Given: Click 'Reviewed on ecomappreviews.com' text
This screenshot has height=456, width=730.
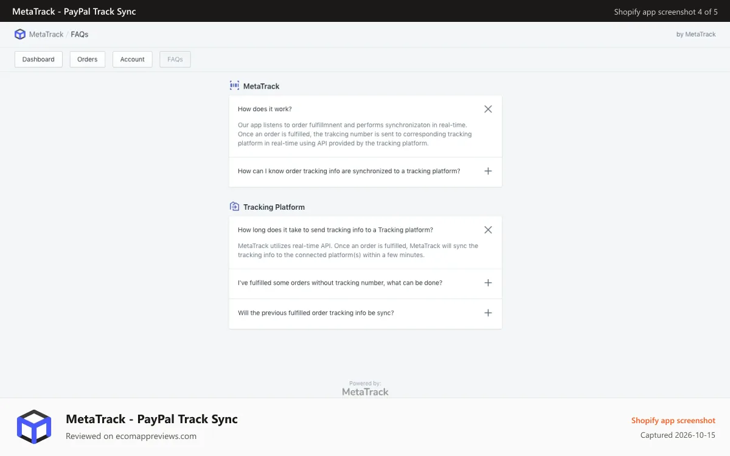Looking at the screenshot, I should 131,436.
